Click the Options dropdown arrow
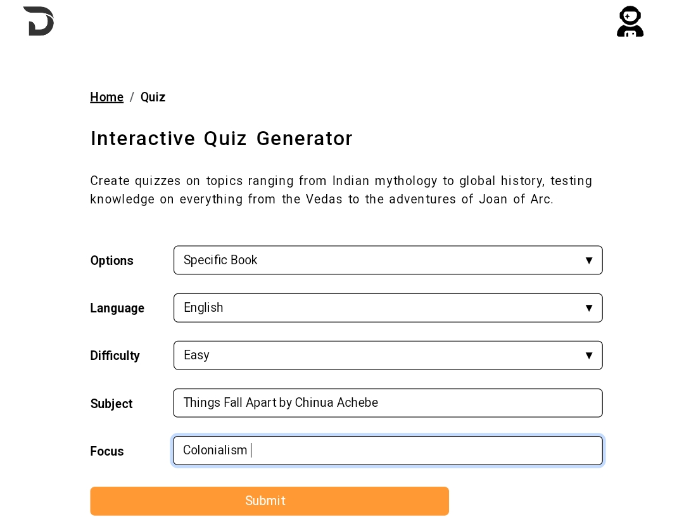684x519 pixels. [x=589, y=260]
